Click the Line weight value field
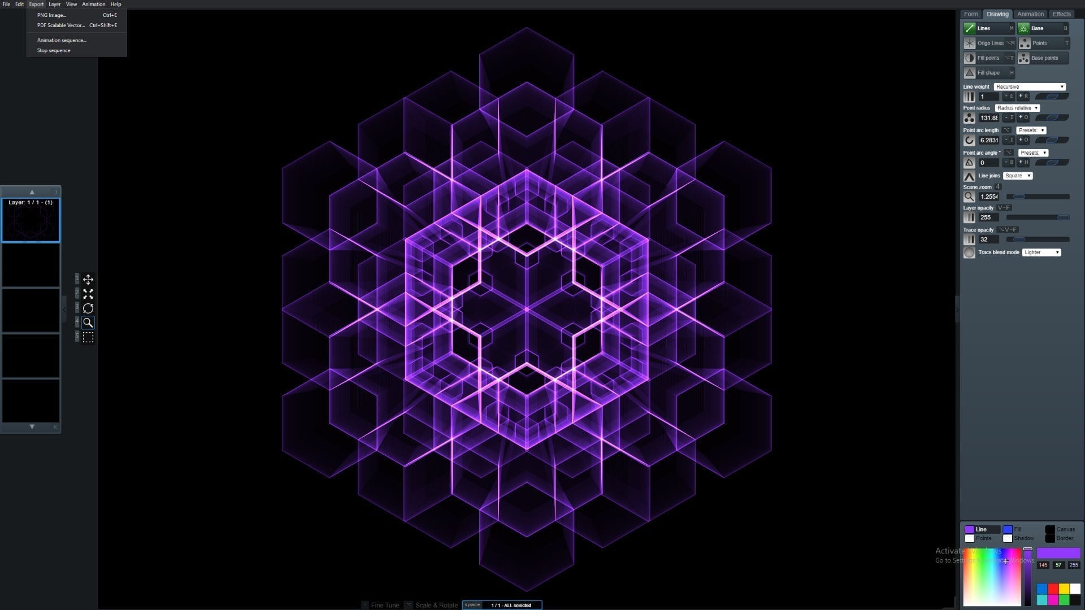Screen dimensions: 1085x610 988,97
